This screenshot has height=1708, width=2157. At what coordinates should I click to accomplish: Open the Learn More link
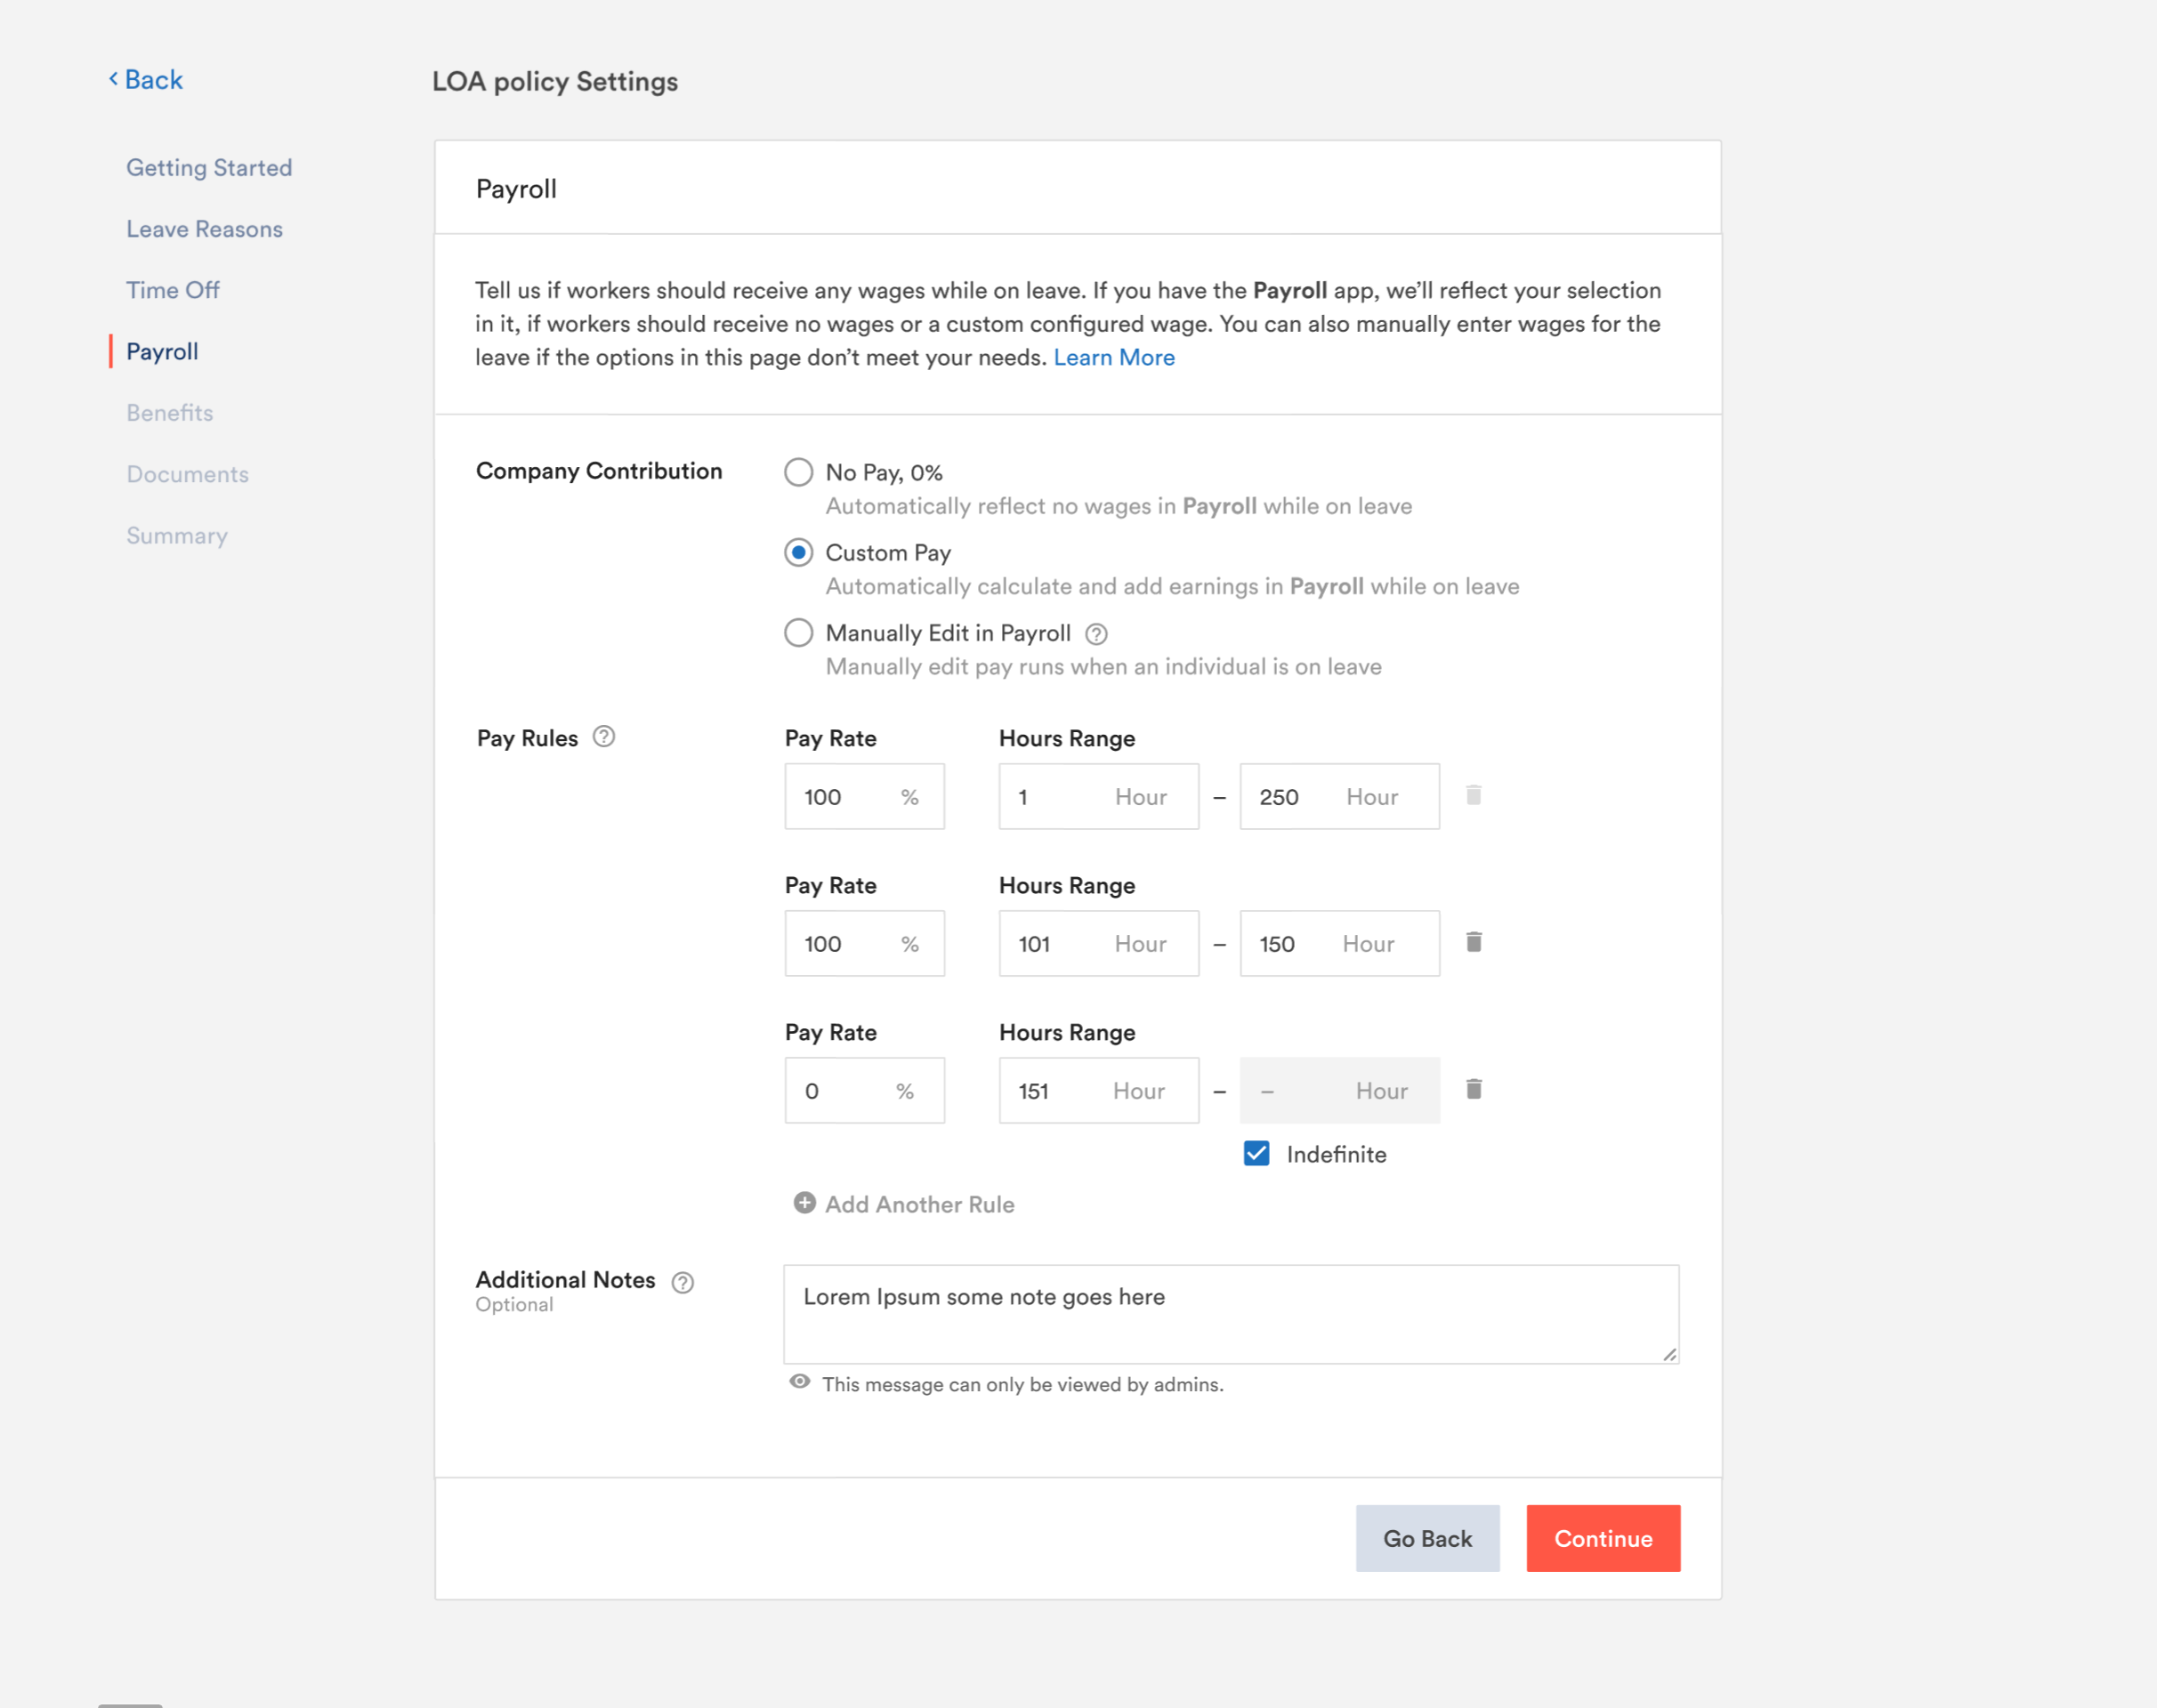coord(1113,358)
